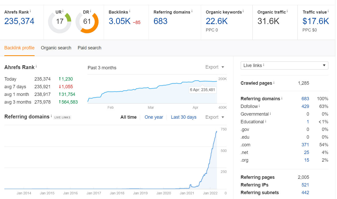Click the Dofollow percentage 63%

click(x=324, y=106)
